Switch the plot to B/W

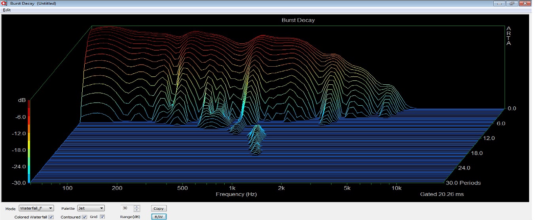159,217
